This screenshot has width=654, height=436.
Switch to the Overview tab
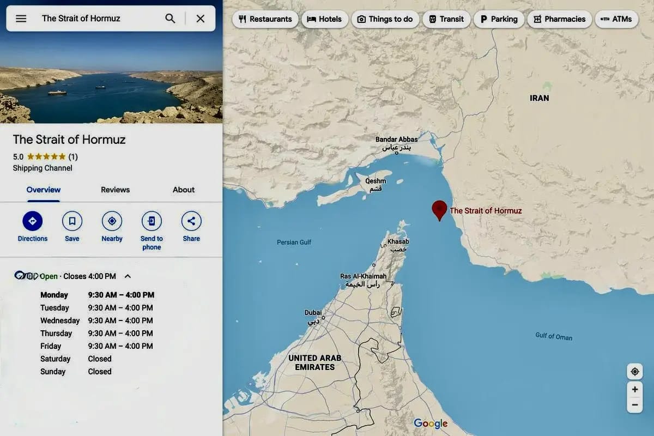click(x=44, y=190)
